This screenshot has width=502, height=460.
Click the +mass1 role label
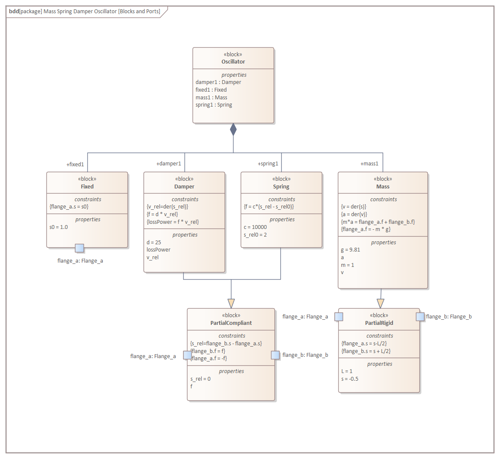(x=369, y=164)
